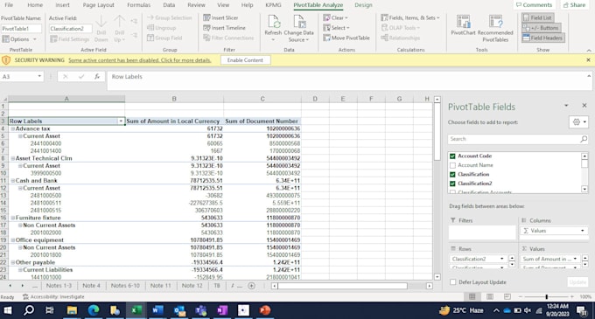Open the Formulas ribbon tab
This screenshot has height=319, width=595.
point(138,5)
